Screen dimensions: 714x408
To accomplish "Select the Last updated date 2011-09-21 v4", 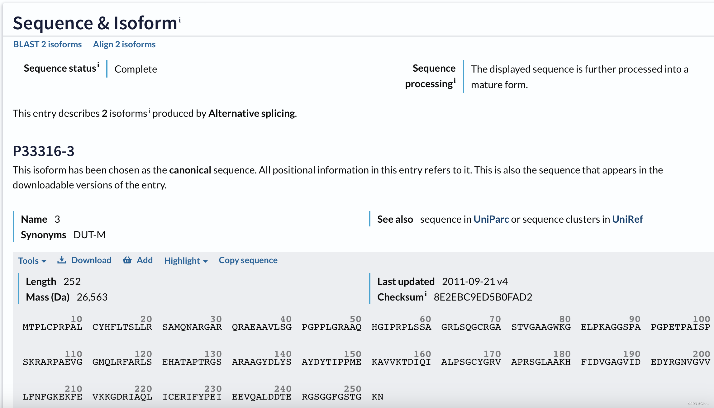I will [475, 282].
